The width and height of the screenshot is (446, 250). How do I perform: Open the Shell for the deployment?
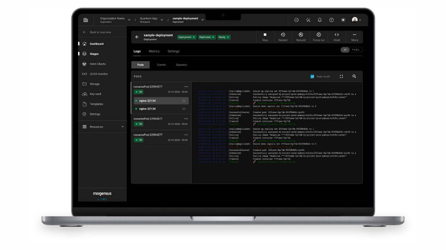(x=336, y=37)
